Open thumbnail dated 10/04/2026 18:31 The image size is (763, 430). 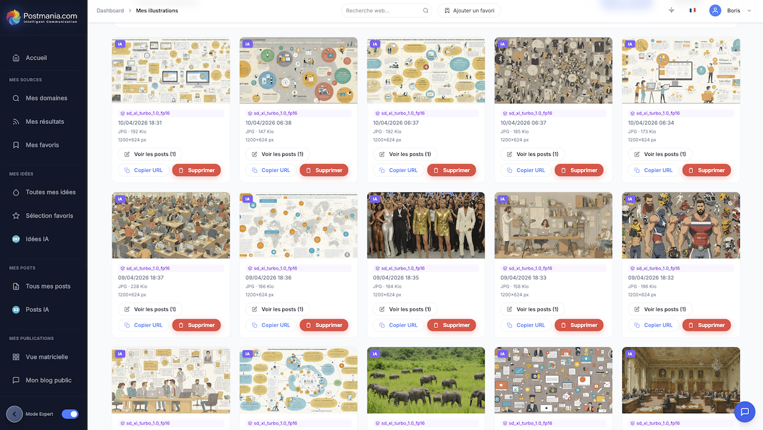[x=171, y=71]
